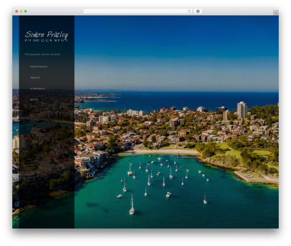The width and height of the screenshot is (291, 246).
Task: Open the Portfolio menu item
Action: click(38, 66)
